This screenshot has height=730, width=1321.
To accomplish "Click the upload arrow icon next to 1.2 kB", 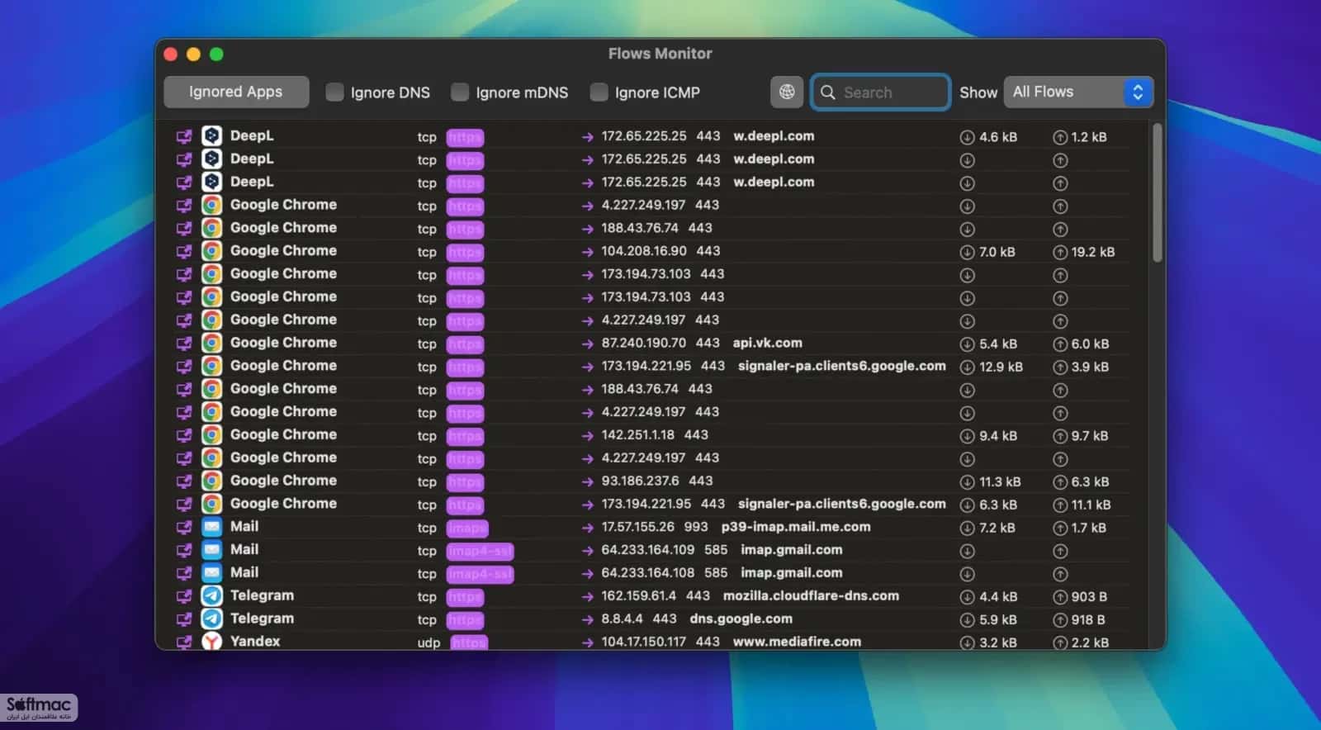I will [1060, 137].
